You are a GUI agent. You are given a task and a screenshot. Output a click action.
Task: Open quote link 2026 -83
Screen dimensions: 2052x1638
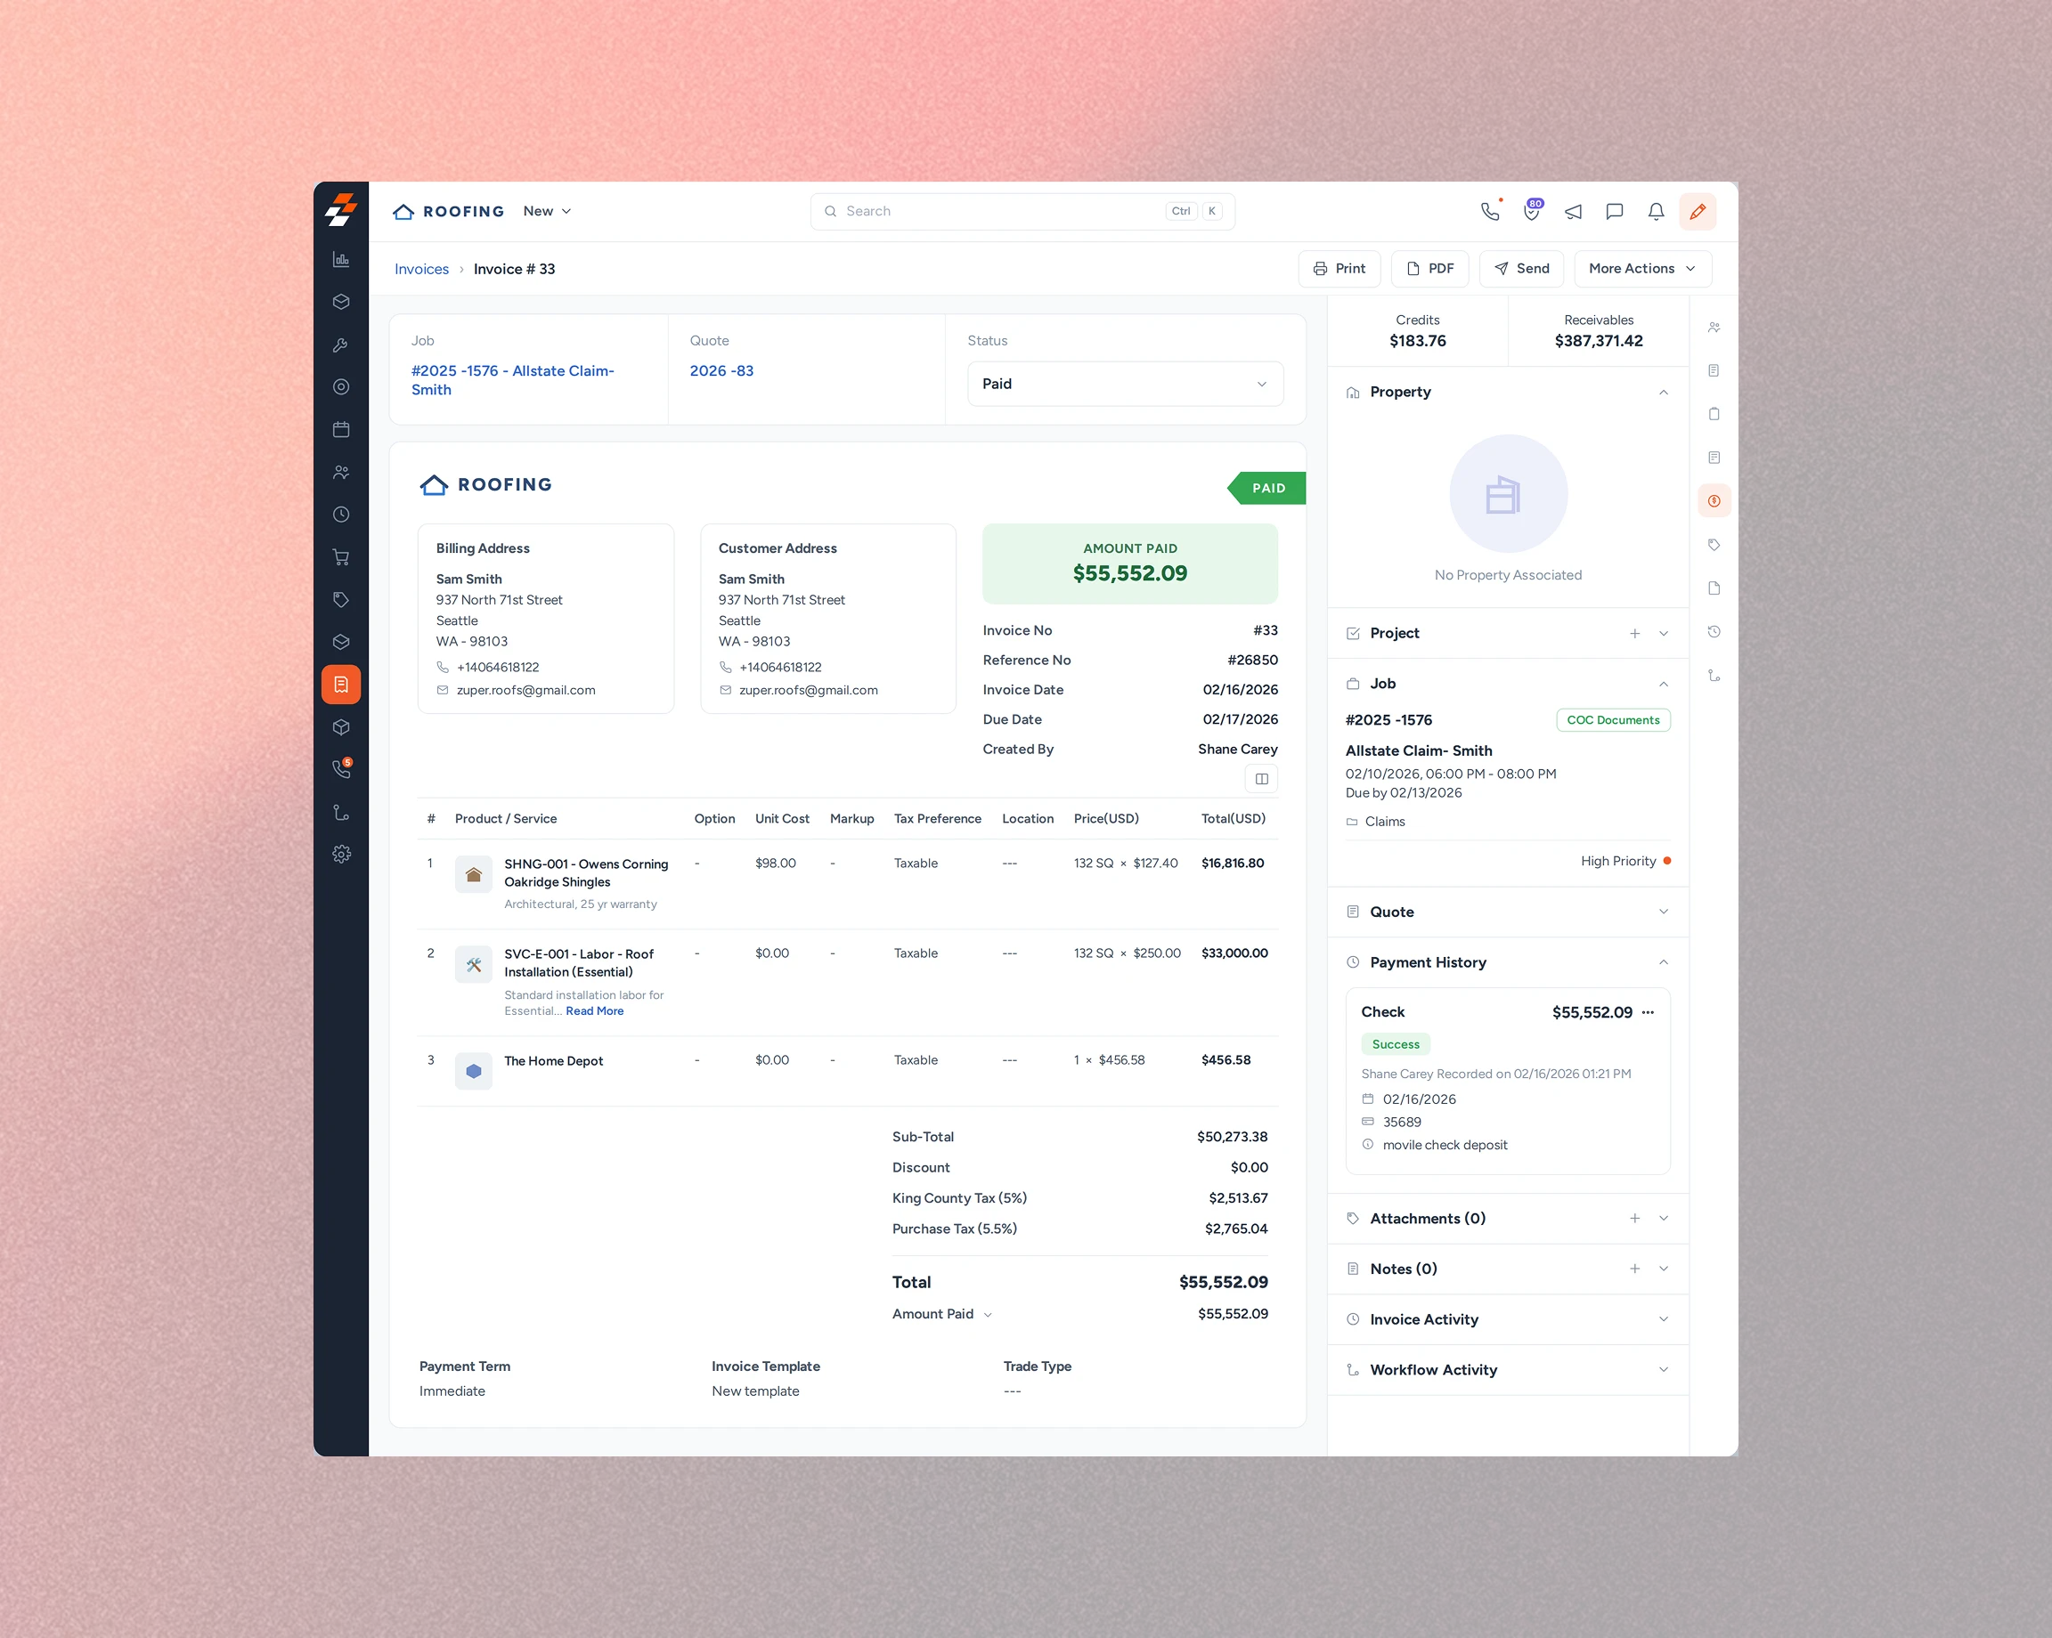tap(721, 371)
